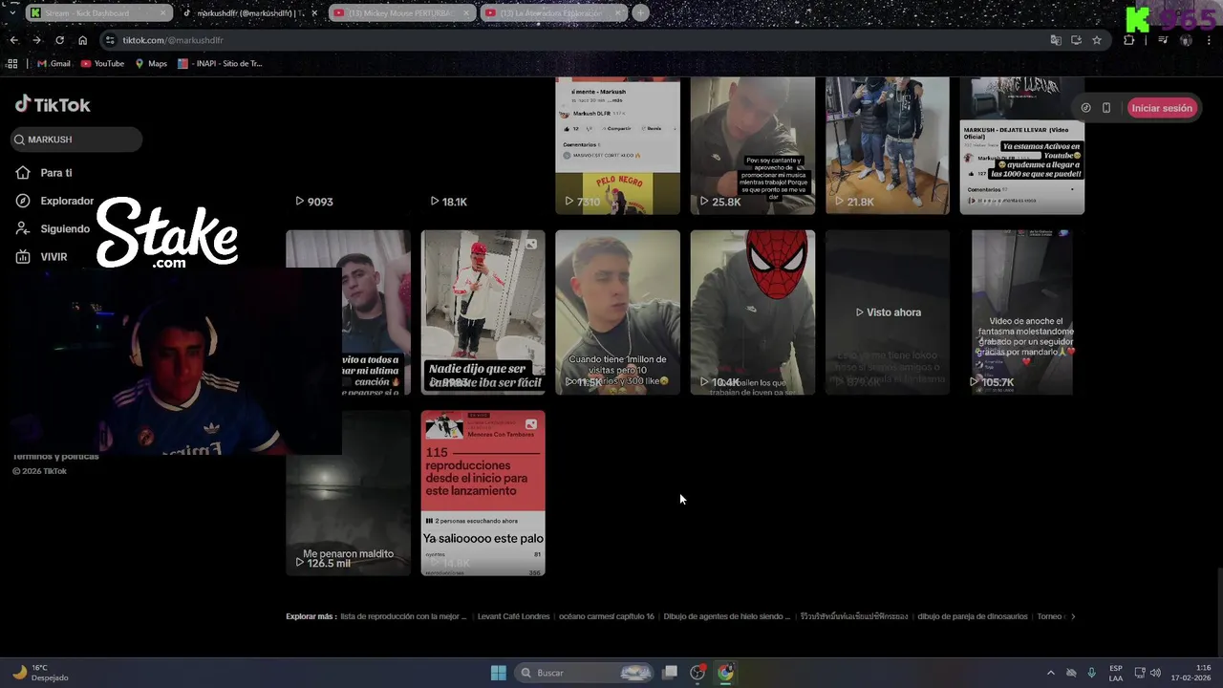Open the VIVIR live icon
This screenshot has width=1223, height=688.
coord(23,256)
